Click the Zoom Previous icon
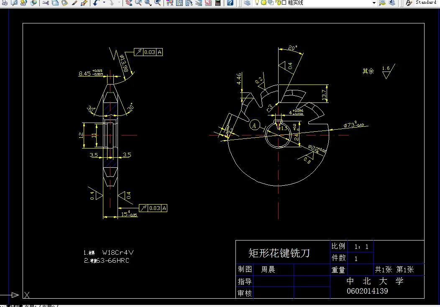440x307 pixels. pos(158,3)
